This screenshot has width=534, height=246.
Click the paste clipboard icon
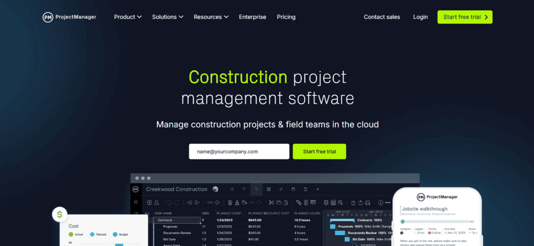[286, 202]
